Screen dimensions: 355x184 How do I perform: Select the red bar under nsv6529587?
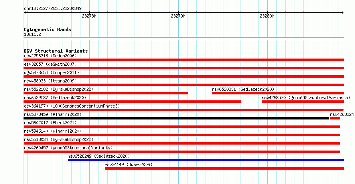point(132,102)
